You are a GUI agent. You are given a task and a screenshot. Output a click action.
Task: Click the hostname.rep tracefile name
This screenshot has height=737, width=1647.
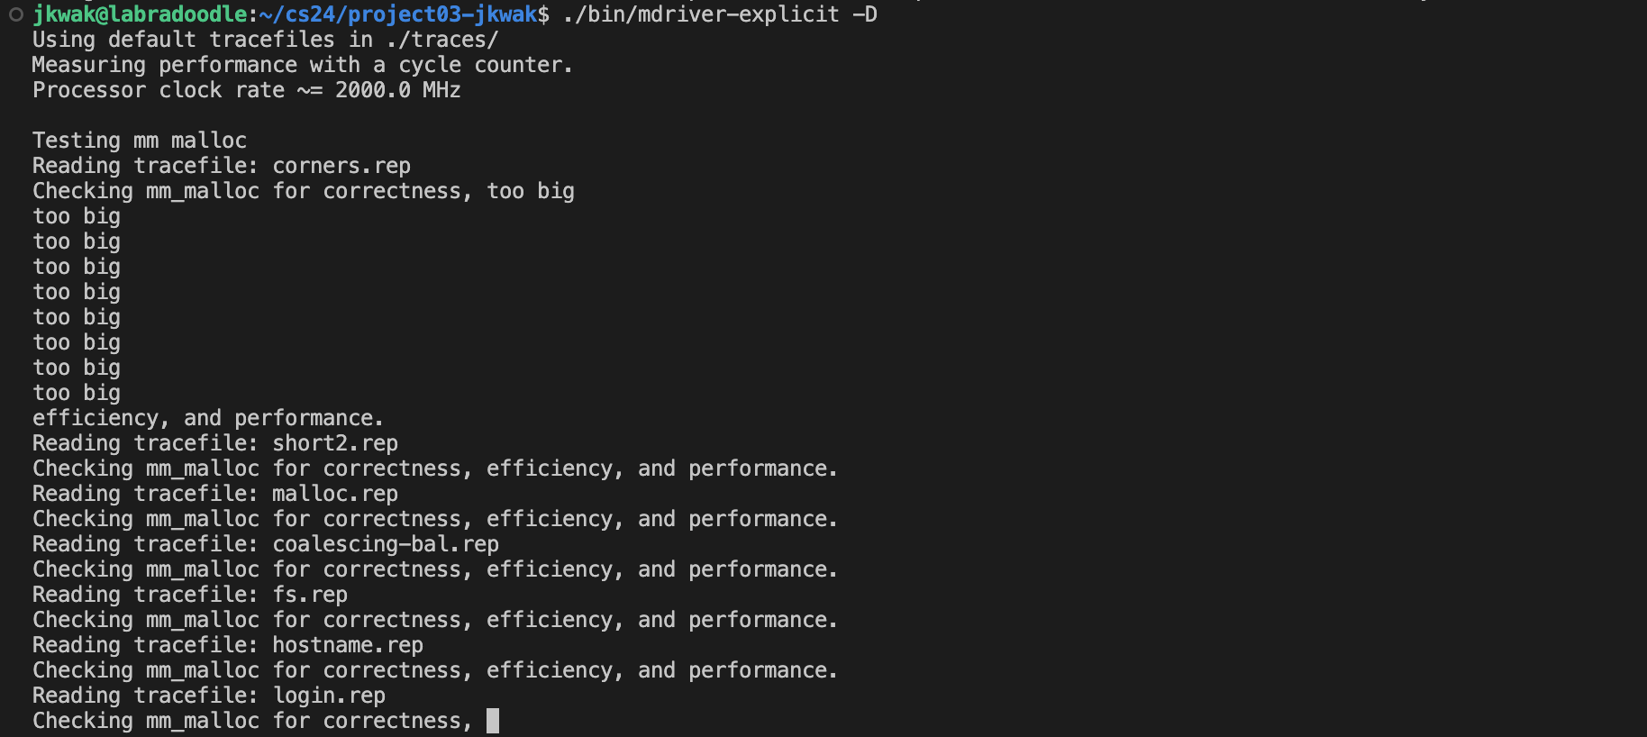click(348, 645)
